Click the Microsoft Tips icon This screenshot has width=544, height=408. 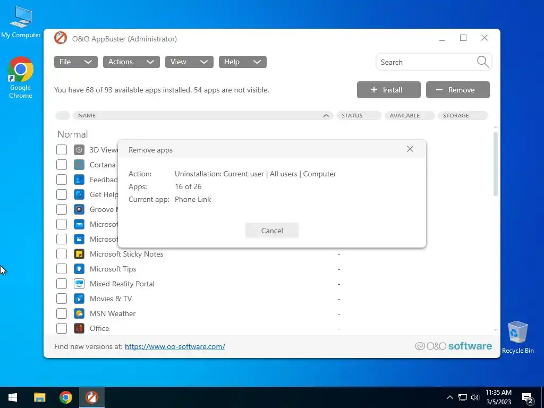[79, 269]
